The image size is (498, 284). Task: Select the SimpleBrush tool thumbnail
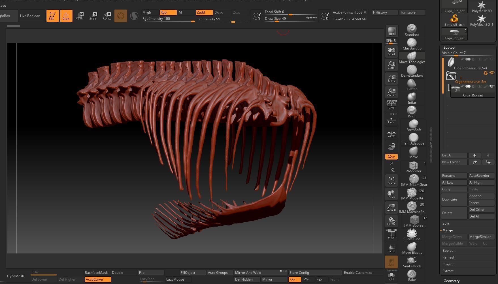point(454,21)
